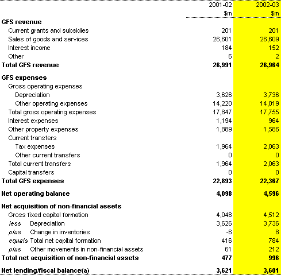Click the 'Other current transfers' label
Screen dimensions: 281x275
tap(48, 155)
